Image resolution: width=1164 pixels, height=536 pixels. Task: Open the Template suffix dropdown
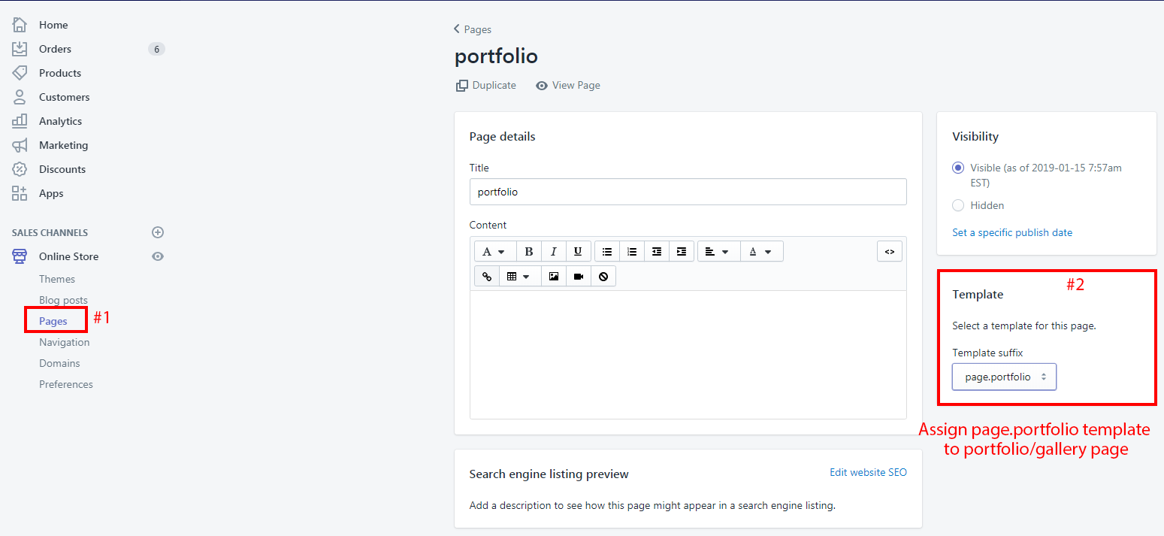coord(1004,377)
